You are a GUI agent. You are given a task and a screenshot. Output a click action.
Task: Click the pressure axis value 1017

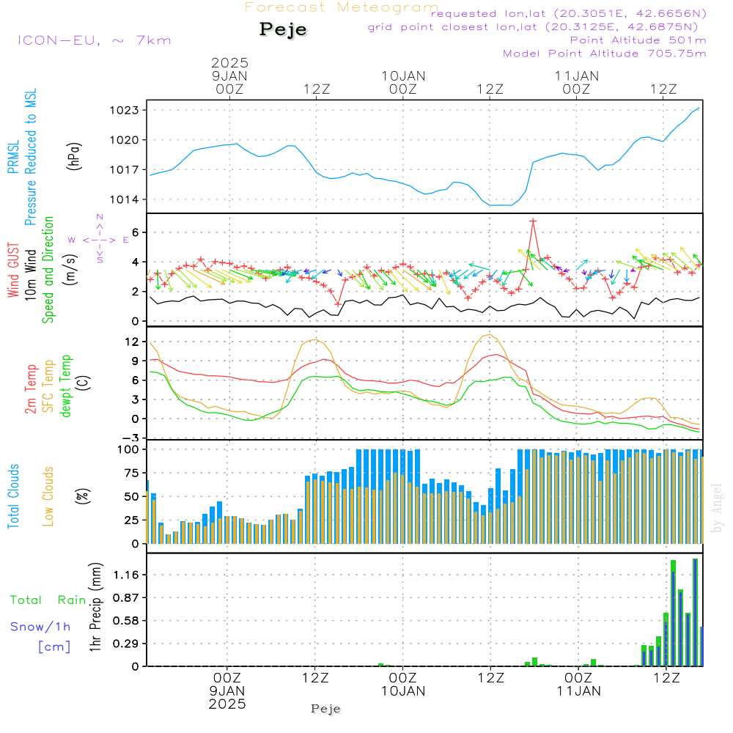coord(125,170)
